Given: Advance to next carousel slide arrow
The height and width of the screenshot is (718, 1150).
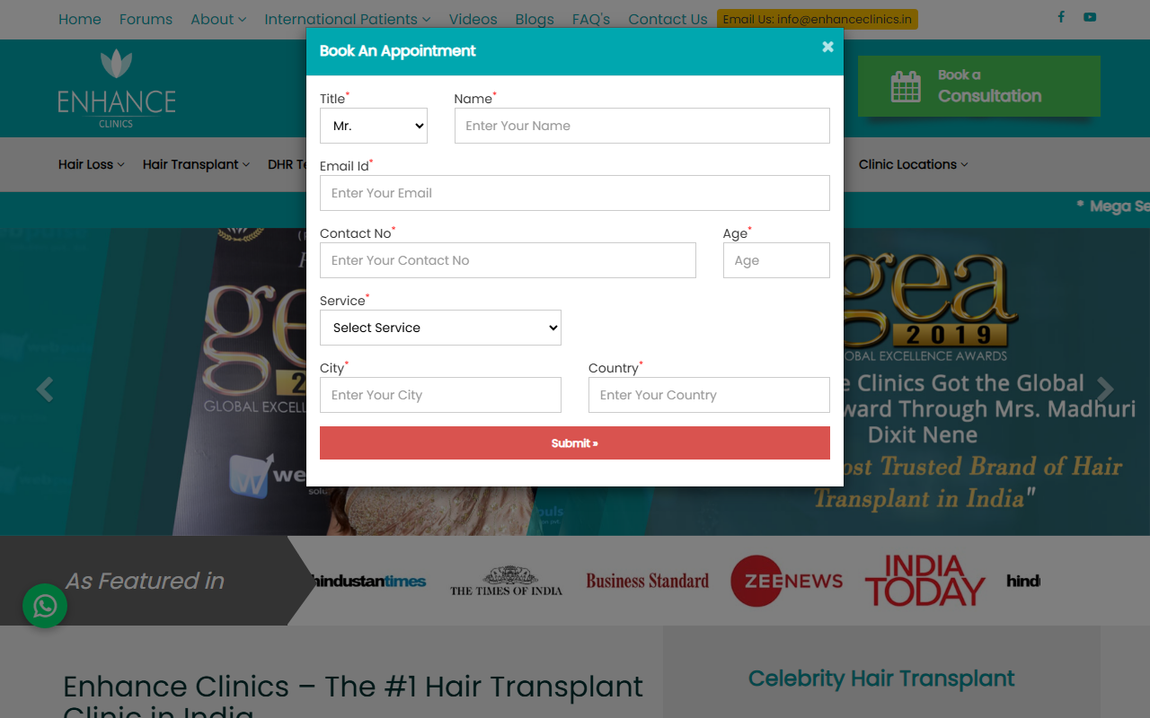Looking at the screenshot, I should pyautogui.click(x=1105, y=390).
